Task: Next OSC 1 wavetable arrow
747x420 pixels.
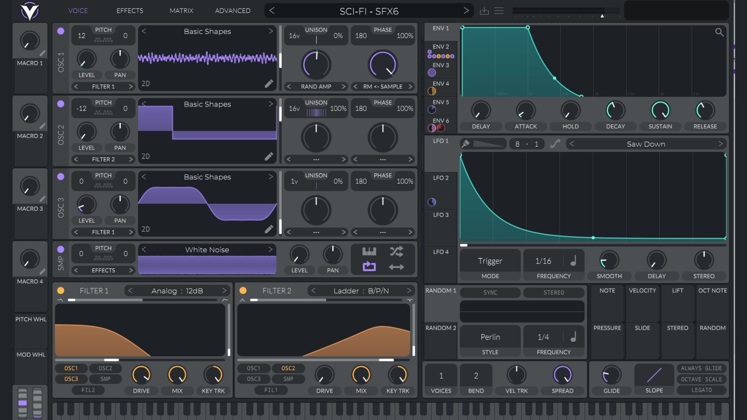Action: (x=271, y=31)
